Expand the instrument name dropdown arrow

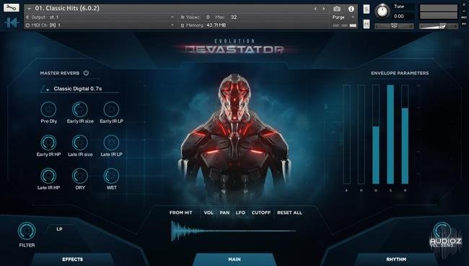[x=30, y=9]
